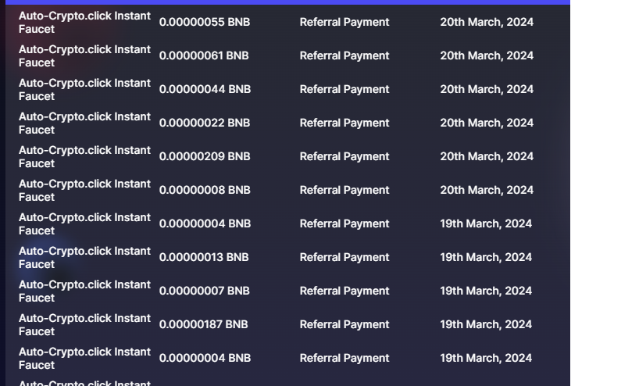The width and height of the screenshot is (639, 386).
Task: Select Referral Payment beside 0.00000209 BNB
Action: pyautogui.click(x=344, y=156)
